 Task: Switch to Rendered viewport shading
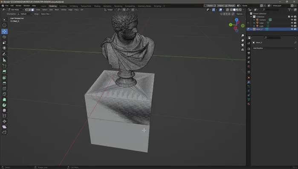click(240, 10)
